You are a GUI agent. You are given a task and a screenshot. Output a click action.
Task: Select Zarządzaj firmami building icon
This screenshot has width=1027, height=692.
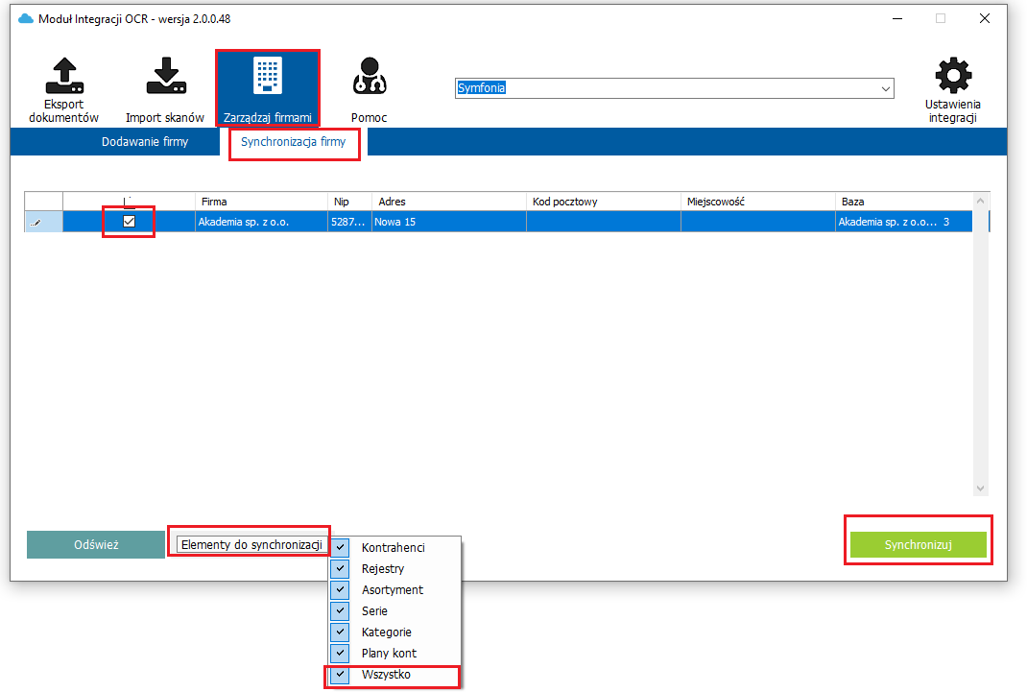click(x=267, y=76)
